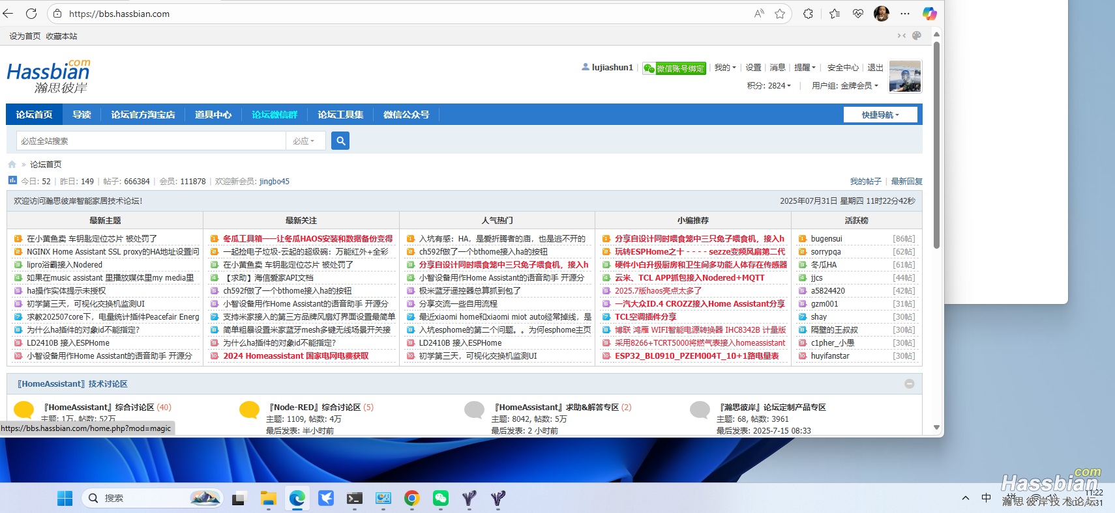1115x513 pixels.
Task: Show hidden system tray icons chevron
Action: tap(965, 498)
